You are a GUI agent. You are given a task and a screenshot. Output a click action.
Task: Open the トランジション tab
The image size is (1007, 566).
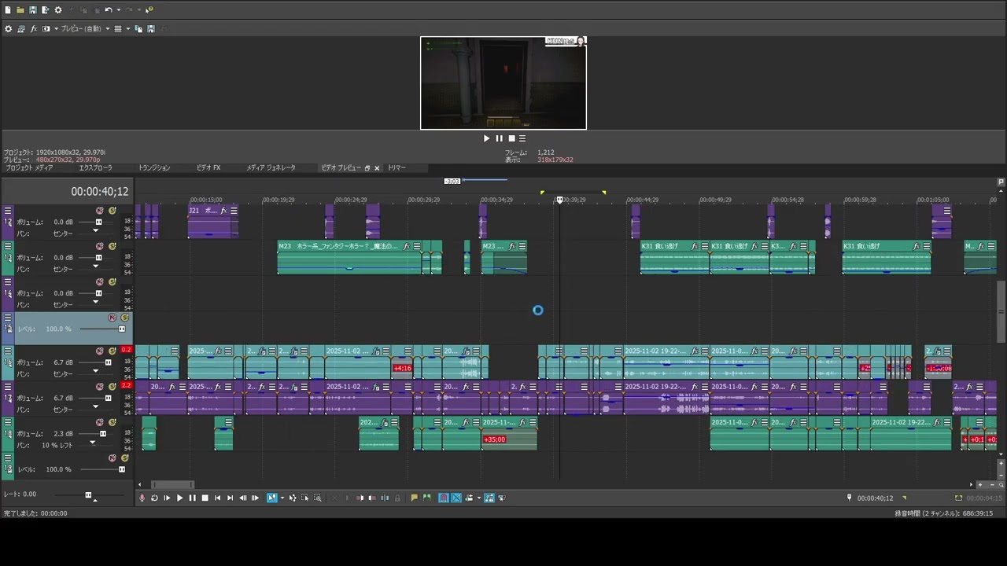pos(154,168)
